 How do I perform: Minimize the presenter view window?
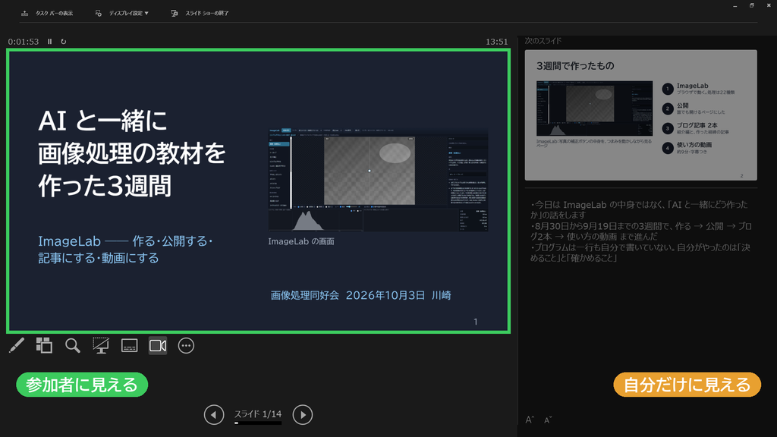pyautogui.click(x=735, y=5)
